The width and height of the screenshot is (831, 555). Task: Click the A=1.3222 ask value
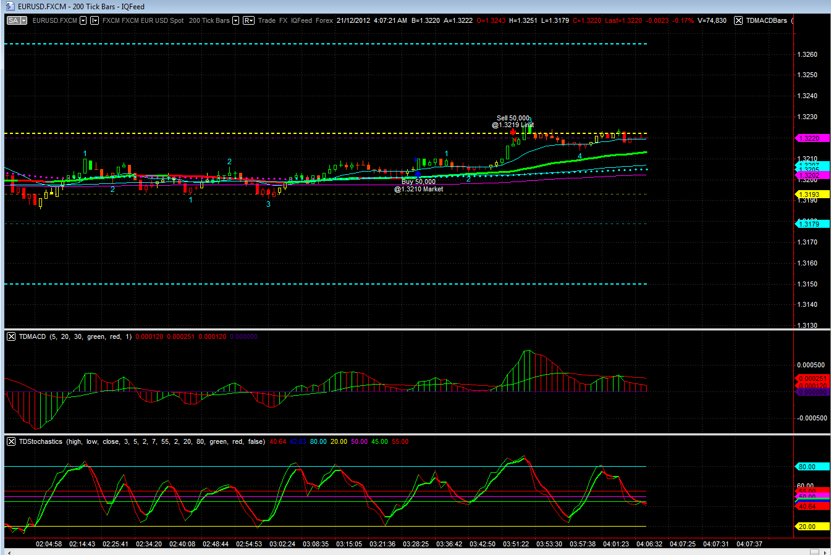[458, 20]
